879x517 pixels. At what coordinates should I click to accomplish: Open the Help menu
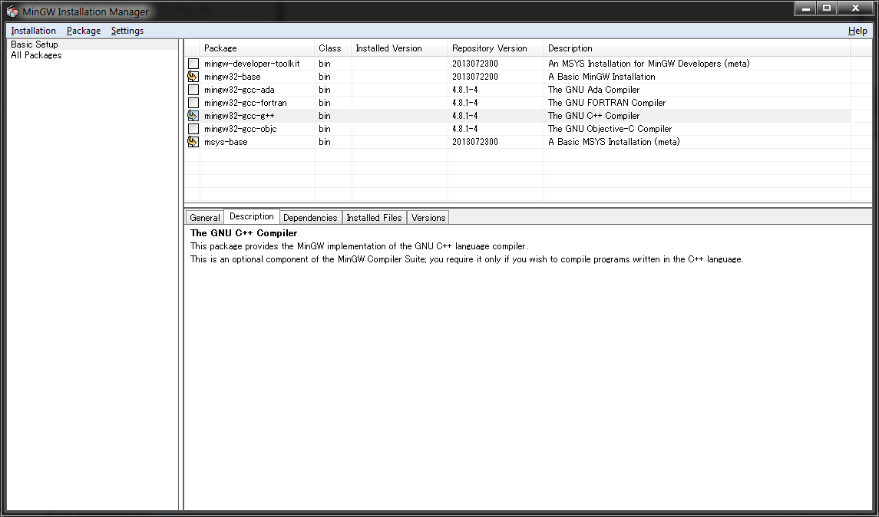pos(858,31)
